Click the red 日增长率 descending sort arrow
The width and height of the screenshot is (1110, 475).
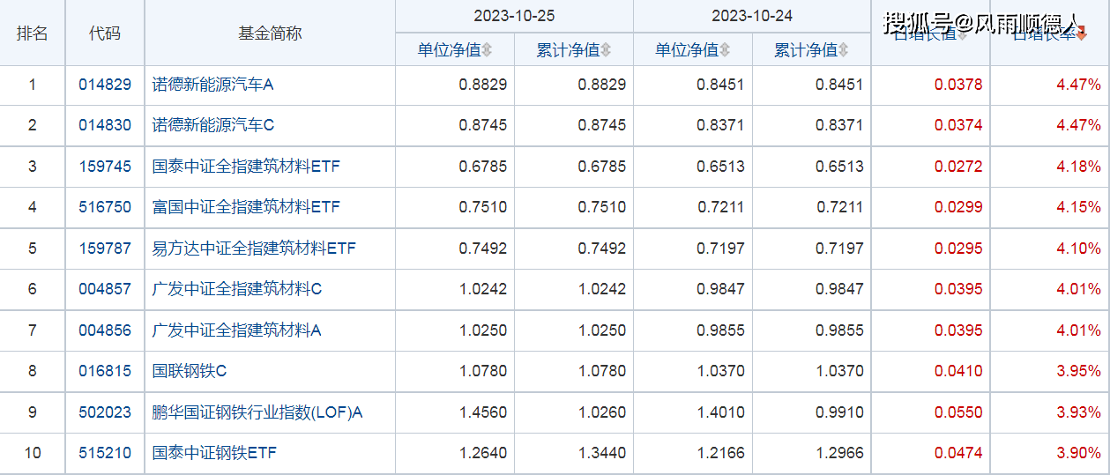click(1082, 35)
